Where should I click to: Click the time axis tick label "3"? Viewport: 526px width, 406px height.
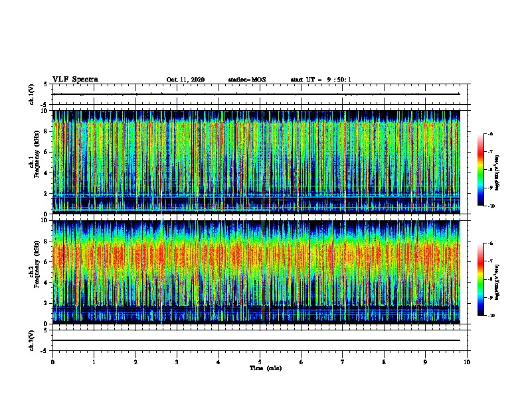(x=177, y=362)
